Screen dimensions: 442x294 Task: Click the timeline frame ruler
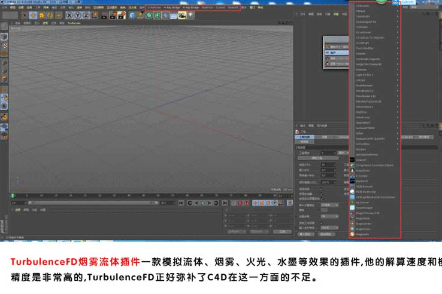(x=144, y=195)
